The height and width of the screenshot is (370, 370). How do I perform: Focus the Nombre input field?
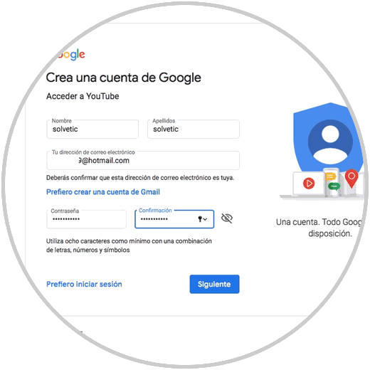[92, 129]
